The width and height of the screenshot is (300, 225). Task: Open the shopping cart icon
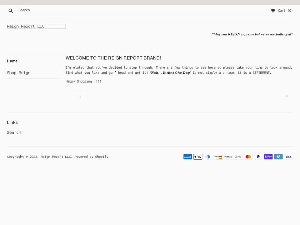(272, 11)
